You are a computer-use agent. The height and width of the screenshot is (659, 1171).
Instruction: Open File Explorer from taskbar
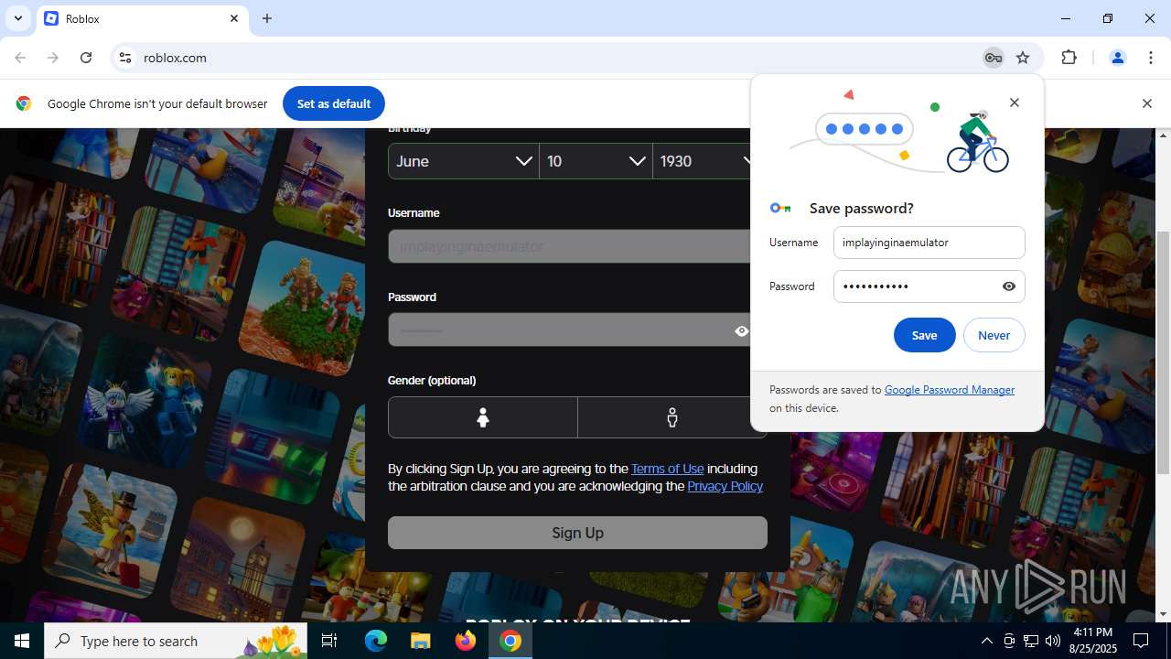(x=420, y=641)
